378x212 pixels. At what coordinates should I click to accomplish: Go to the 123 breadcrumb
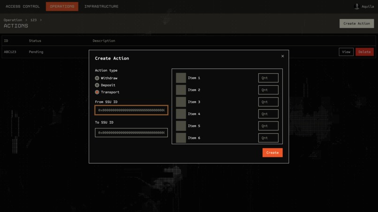pyautogui.click(x=33, y=20)
